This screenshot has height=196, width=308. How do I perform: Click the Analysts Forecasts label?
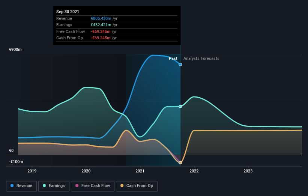click(201, 59)
